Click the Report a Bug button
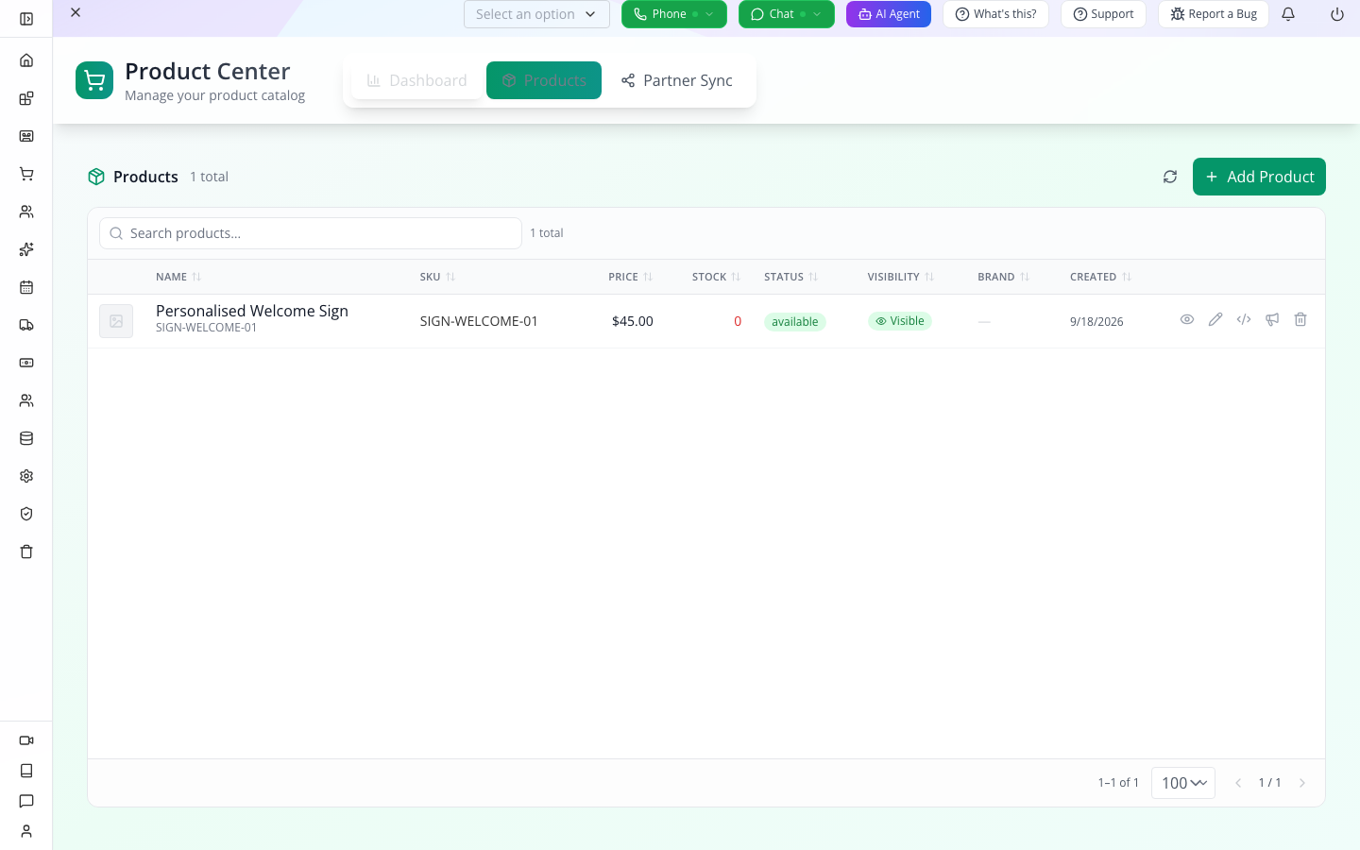The height and width of the screenshot is (850, 1360). click(1214, 14)
